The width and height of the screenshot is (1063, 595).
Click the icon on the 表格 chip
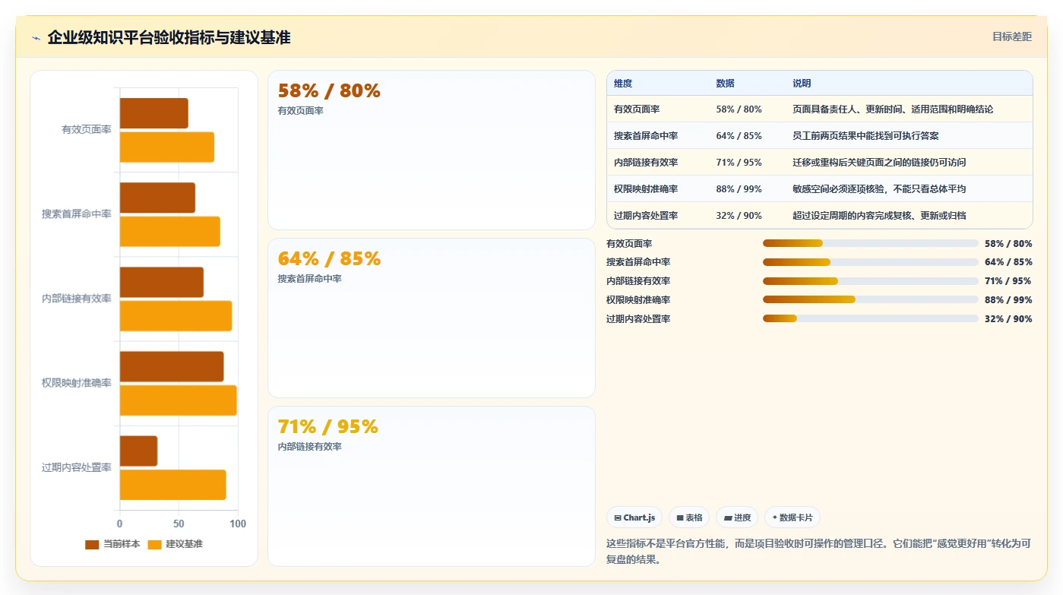point(680,518)
